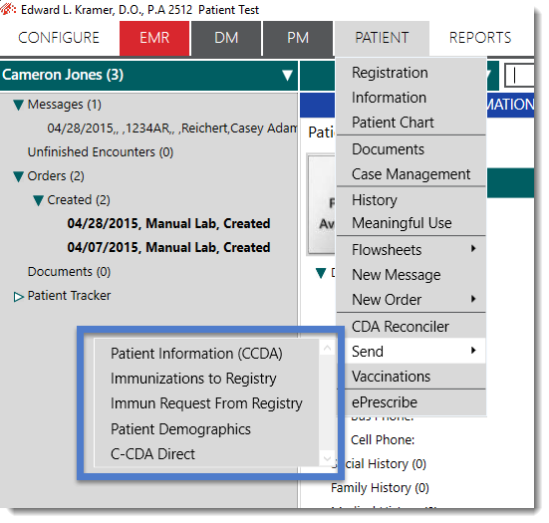Choose Information from the Patient menu

(x=412, y=98)
